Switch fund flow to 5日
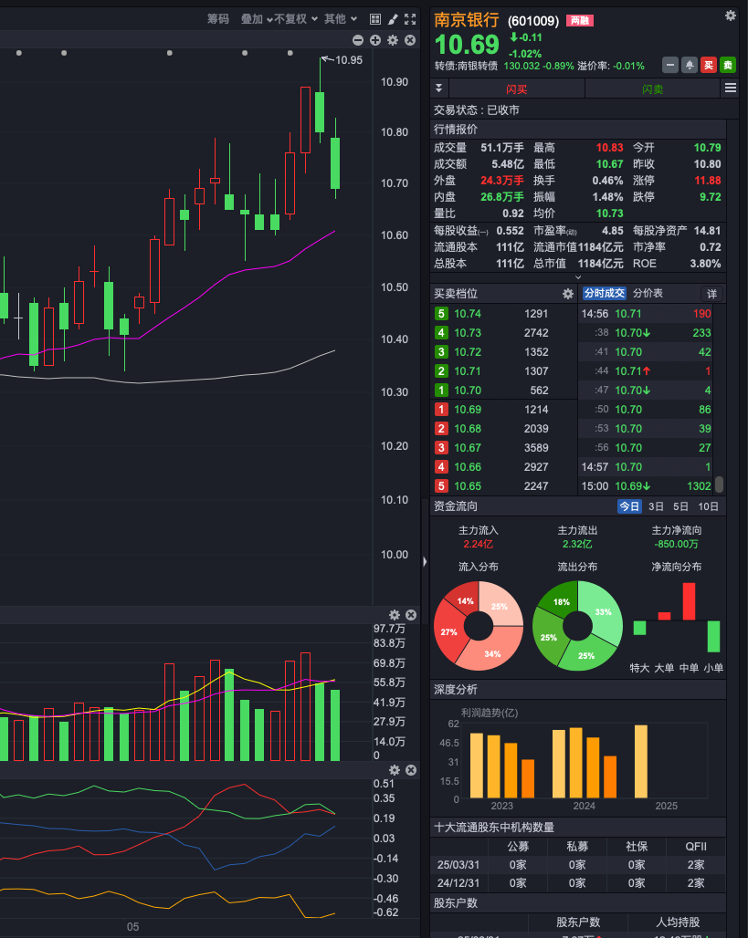The width and height of the screenshot is (748, 938). tap(680, 506)
